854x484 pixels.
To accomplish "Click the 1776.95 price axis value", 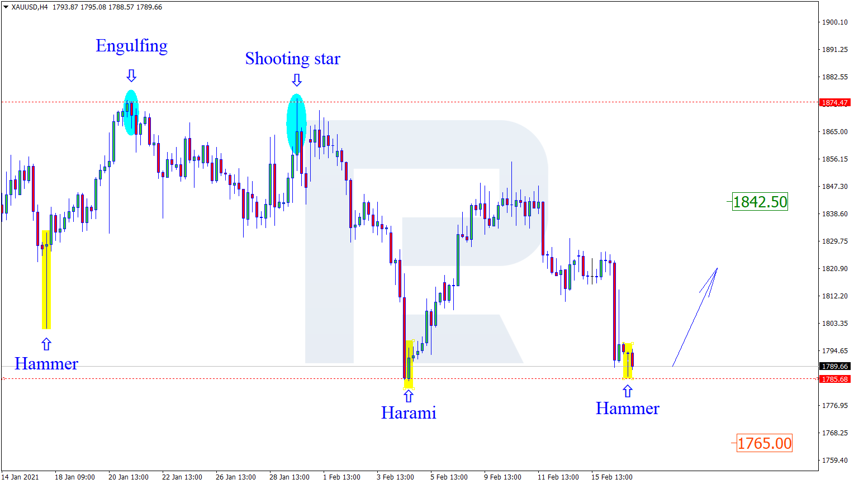I will (834, 406).
